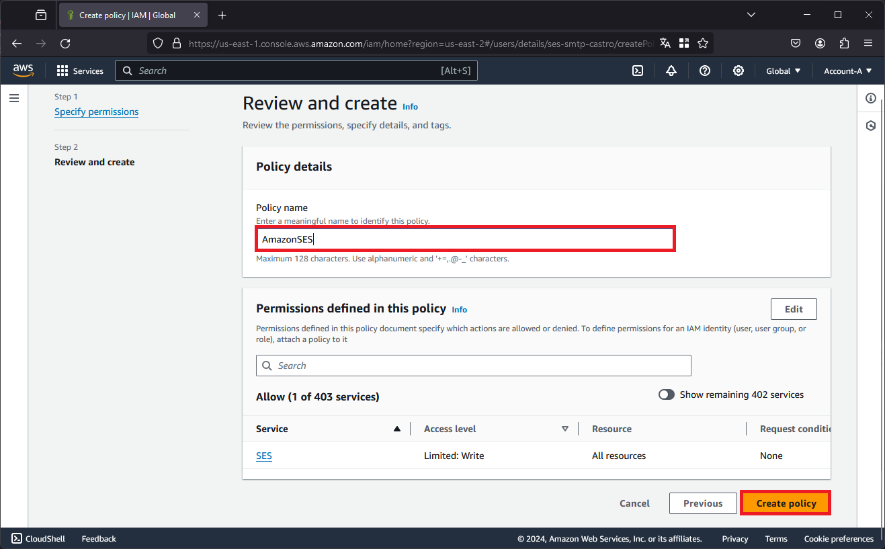Click the shield tracking protection icon
885x549 pixels.
coord(158,43)
